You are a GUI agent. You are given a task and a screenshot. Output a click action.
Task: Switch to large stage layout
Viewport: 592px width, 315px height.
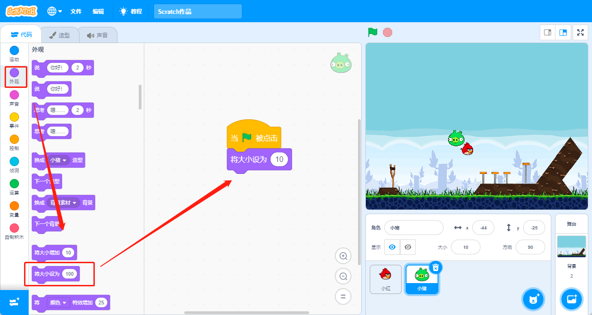pyautogui.click(x=563, y=32)
